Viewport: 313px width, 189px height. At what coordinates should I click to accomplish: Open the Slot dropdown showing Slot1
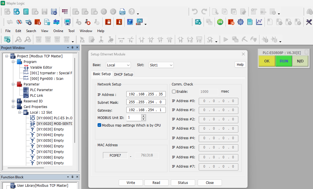161,65
